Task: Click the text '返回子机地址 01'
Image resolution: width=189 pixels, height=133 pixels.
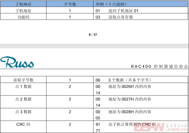Action: coord(123,11)
